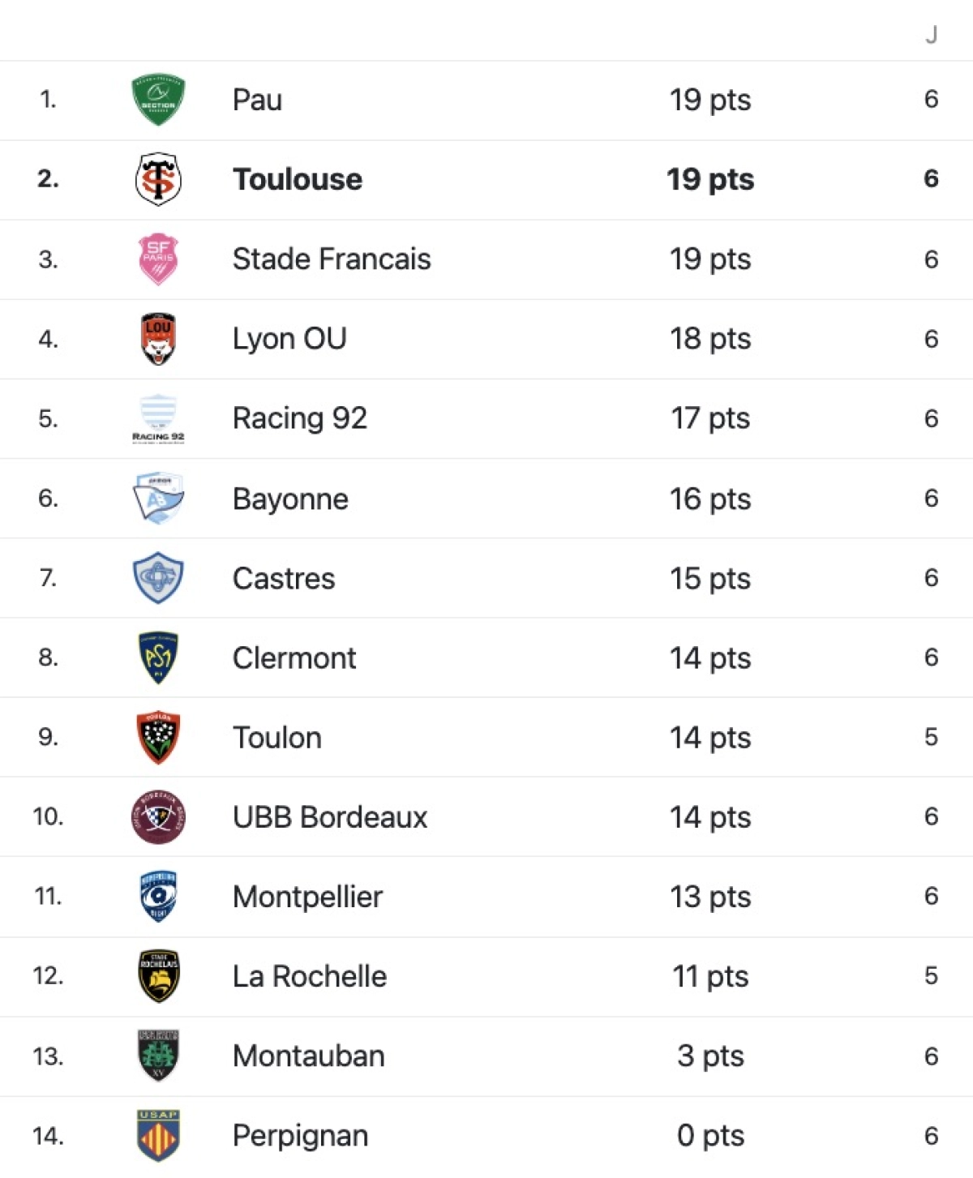Click the Toulon shield logo

(159, 736)
